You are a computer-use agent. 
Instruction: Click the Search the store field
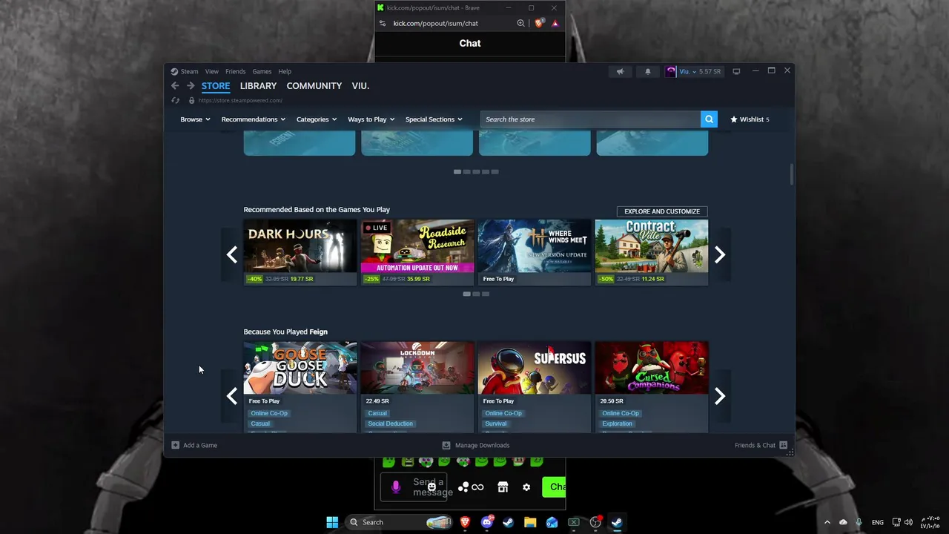591,119
